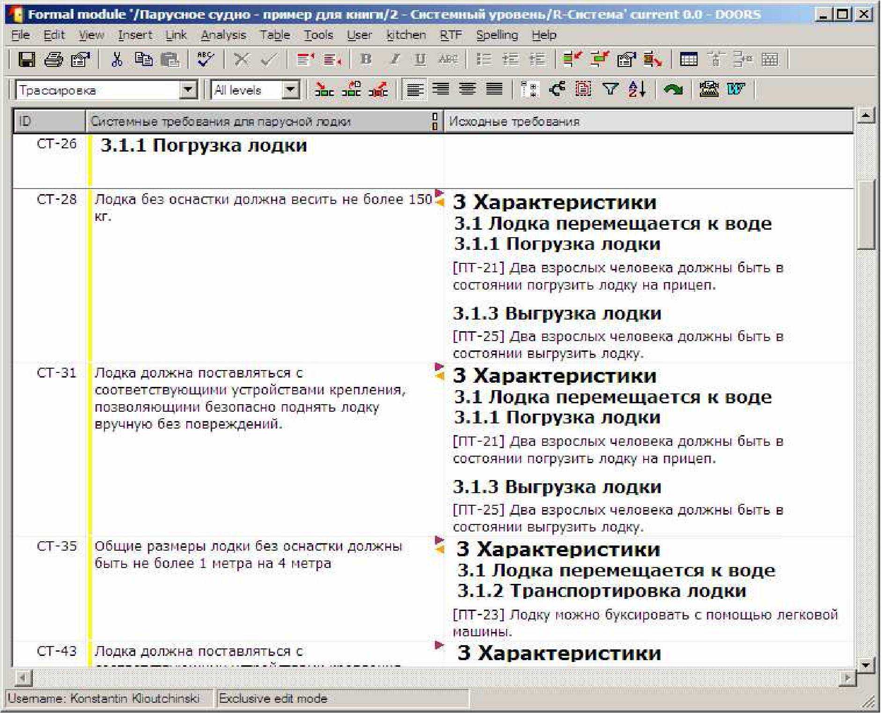Click the second grayed table toolbar icon

click(742, 59)
